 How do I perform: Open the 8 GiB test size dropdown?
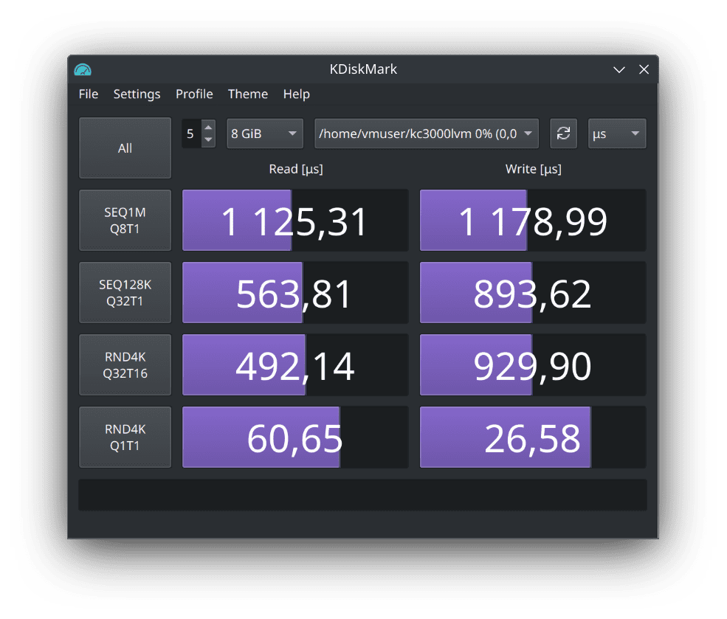tap(265, 134)
